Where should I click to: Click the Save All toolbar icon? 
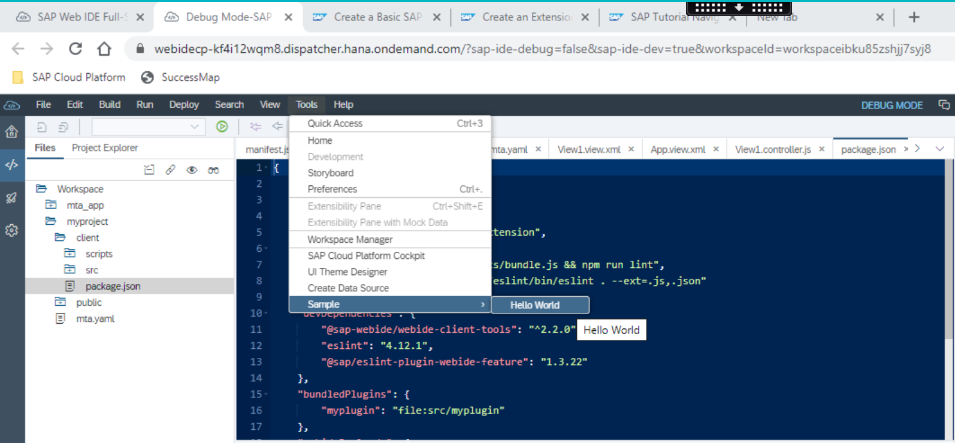(x=63, y=127)
